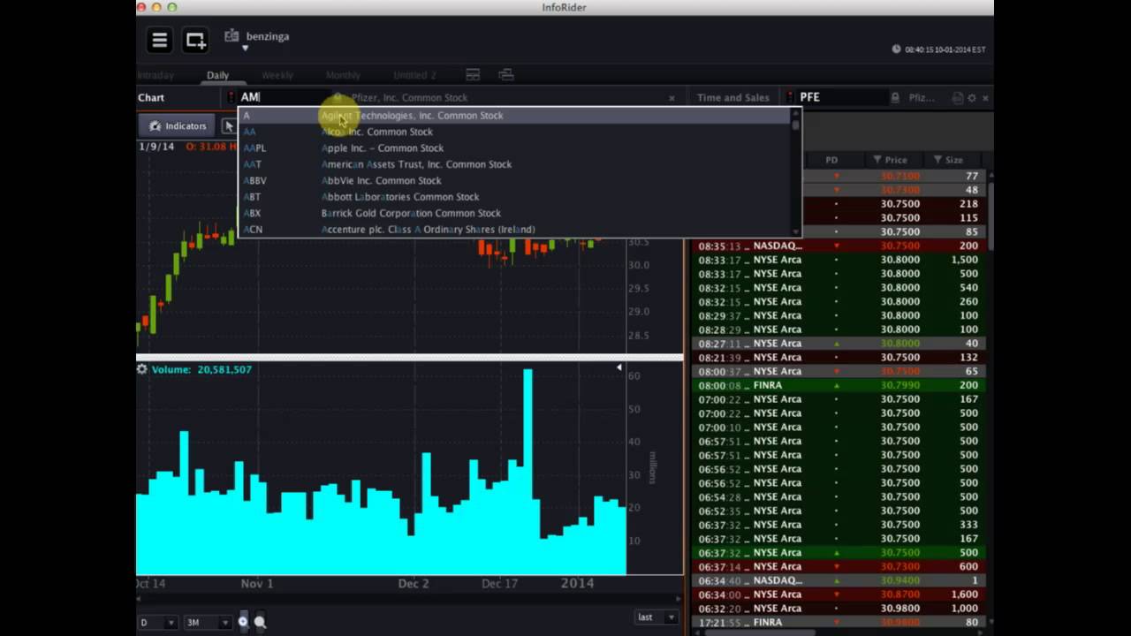Viewport: 1131px width, 636px height.
Task: Click the cascade windows layout icon
Action: [505, 75]
